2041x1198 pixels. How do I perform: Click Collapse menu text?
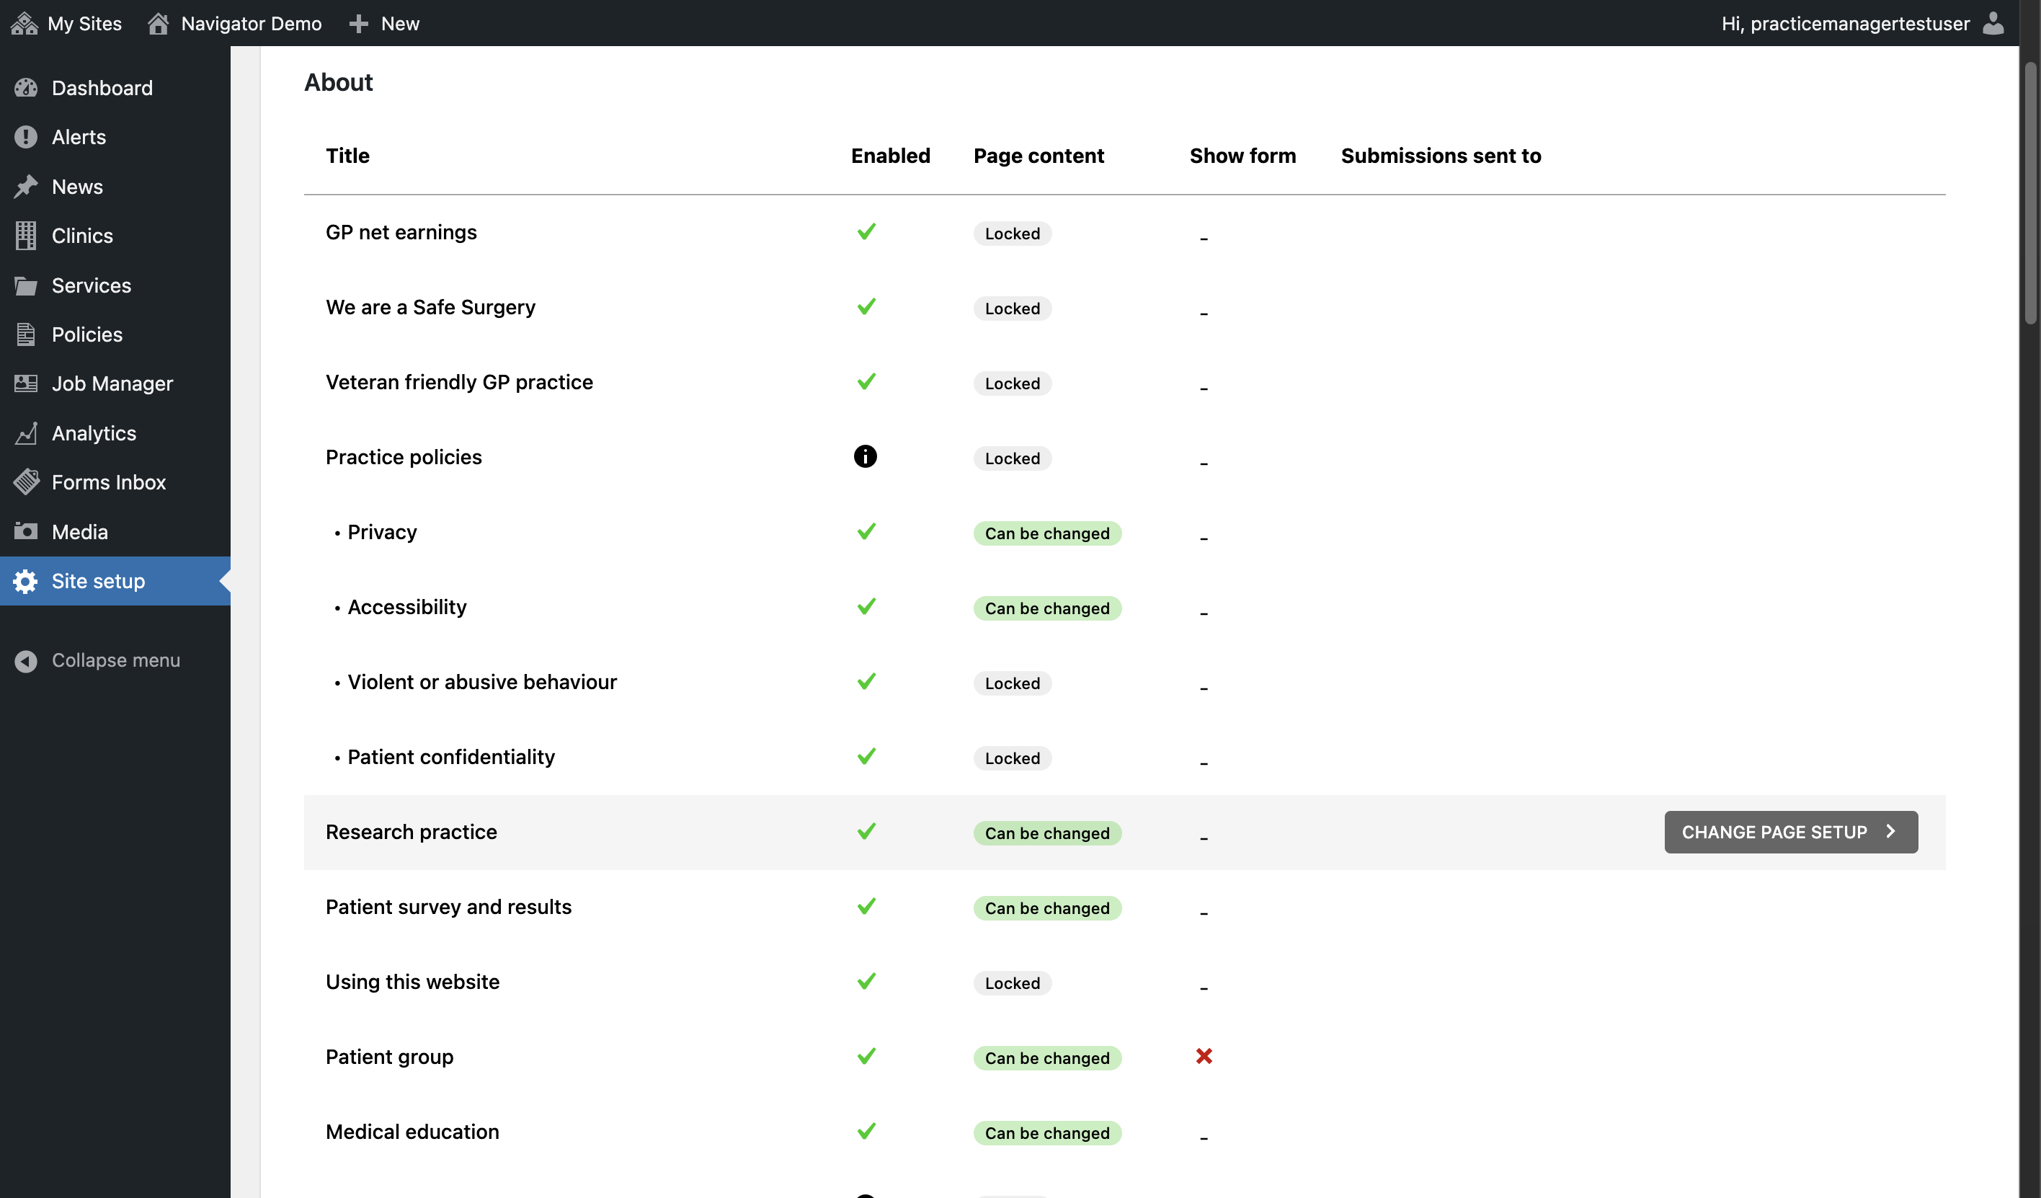coord(116,661)
